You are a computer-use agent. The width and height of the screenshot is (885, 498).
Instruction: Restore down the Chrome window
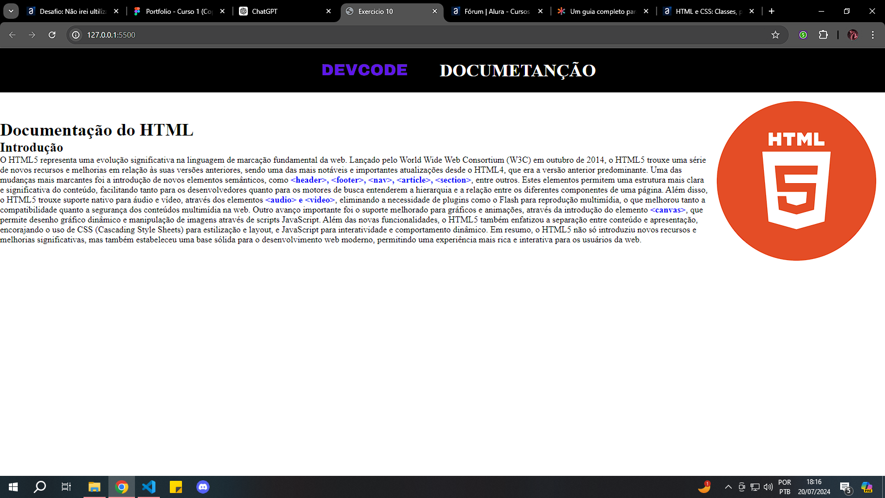(847, 11)
